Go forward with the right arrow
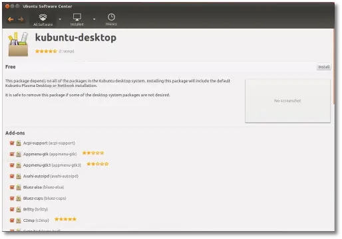This screenshot has width=342, height=239. pyautogui.click(x=21, y=19)
